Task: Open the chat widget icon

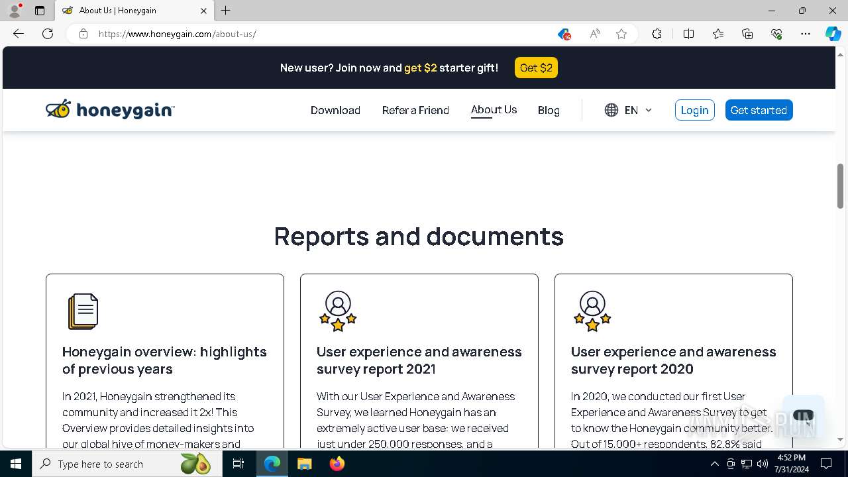Action: click(803, 417)
